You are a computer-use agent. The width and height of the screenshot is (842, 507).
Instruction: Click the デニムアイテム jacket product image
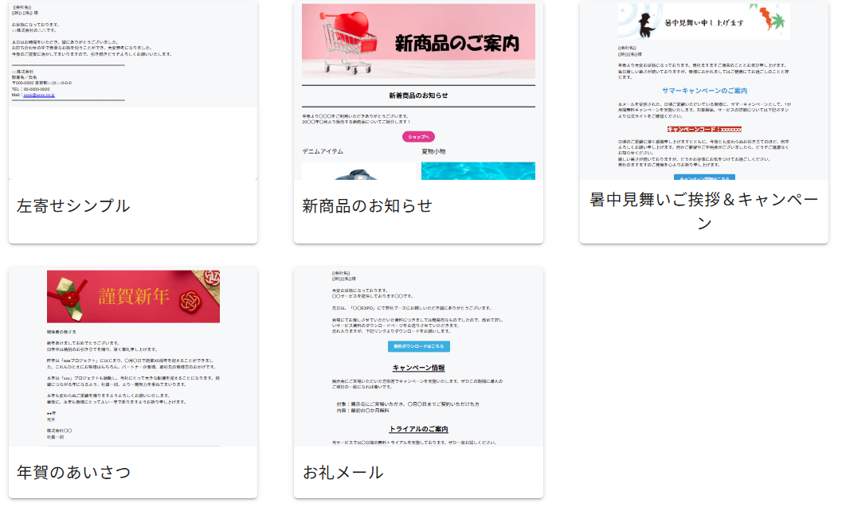(360, 171)
